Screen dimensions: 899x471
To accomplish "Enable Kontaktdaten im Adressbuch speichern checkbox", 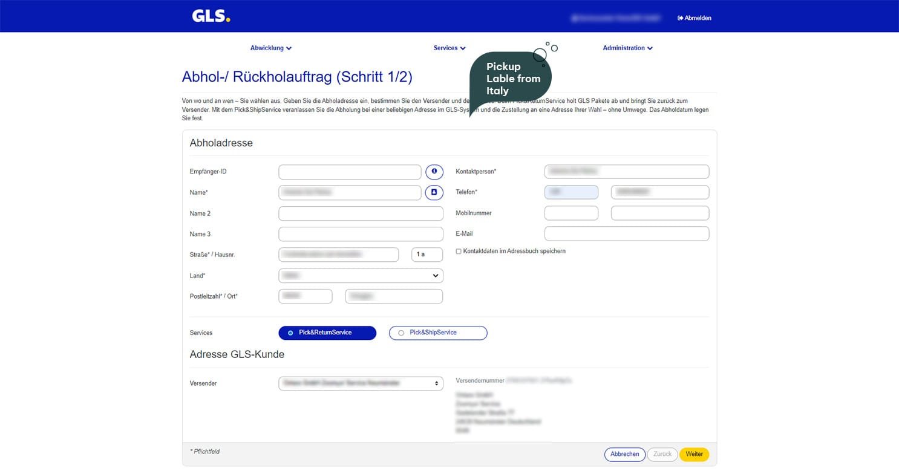I will 459,251.
